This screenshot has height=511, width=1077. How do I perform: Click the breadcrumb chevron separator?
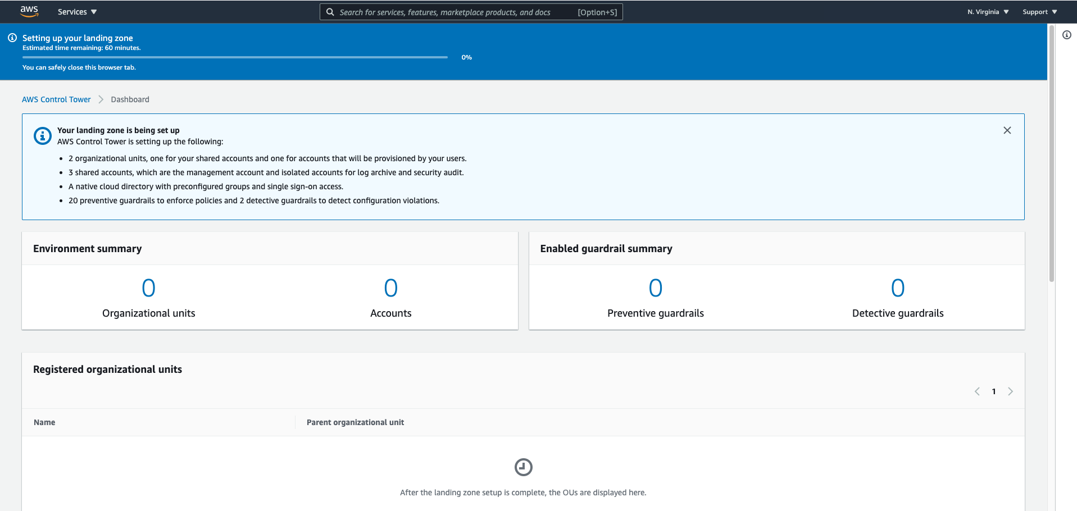(101, 99)
